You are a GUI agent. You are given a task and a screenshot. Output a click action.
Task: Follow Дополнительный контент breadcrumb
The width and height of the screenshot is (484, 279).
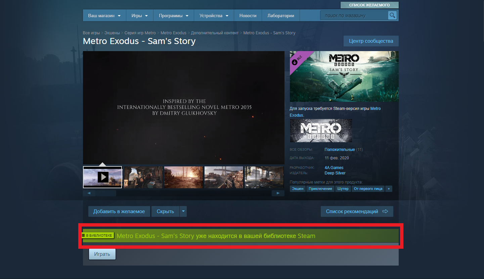point(215,33)
